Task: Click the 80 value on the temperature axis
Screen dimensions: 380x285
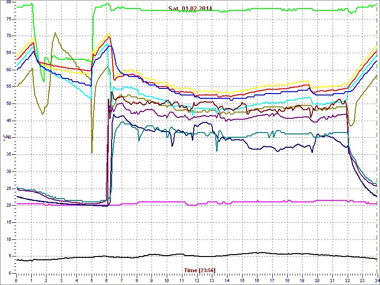Action: [x=8, y=2]
